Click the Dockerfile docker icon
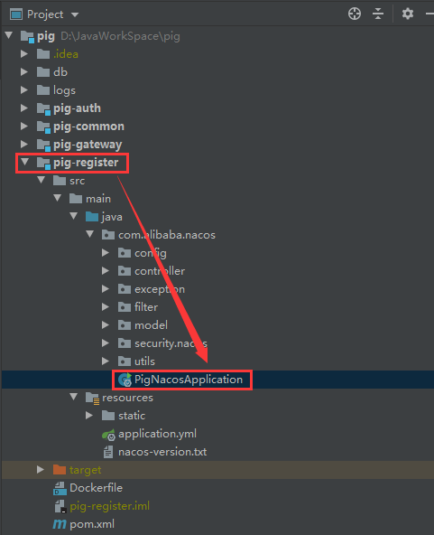The height and width of the screenshot is (535, 434). click(60, 488)
